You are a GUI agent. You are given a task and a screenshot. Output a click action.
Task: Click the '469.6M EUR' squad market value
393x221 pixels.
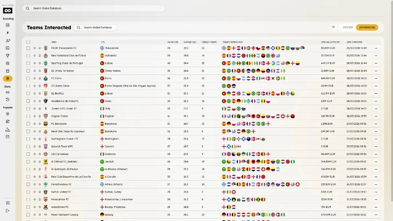coord(328,78)
